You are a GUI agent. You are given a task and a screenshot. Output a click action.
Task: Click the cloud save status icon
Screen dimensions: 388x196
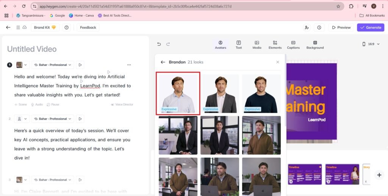tap(25, 28)
